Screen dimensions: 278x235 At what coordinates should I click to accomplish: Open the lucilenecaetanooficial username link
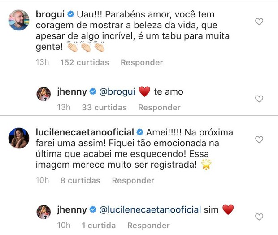coord(84,132)
